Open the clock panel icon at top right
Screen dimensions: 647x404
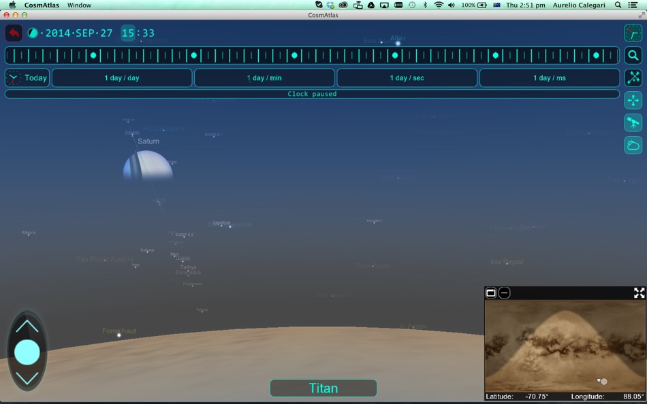click(x=633, y=33)
